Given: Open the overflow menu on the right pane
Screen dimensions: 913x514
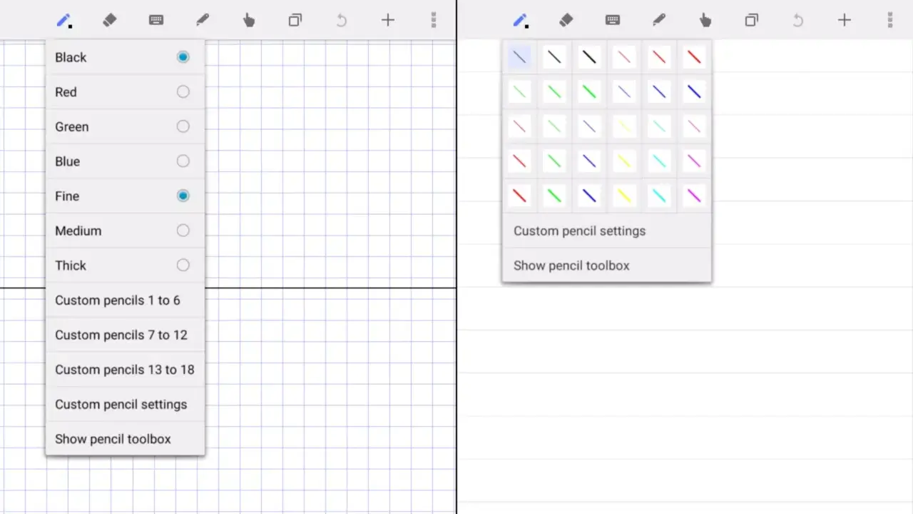Looking at the screenshot, I should point(890,20).
